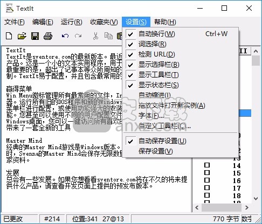Click the first line TextIt in editor
This screenshot has width=262, height=224.
pyautogui.click(x=16, y=50)
